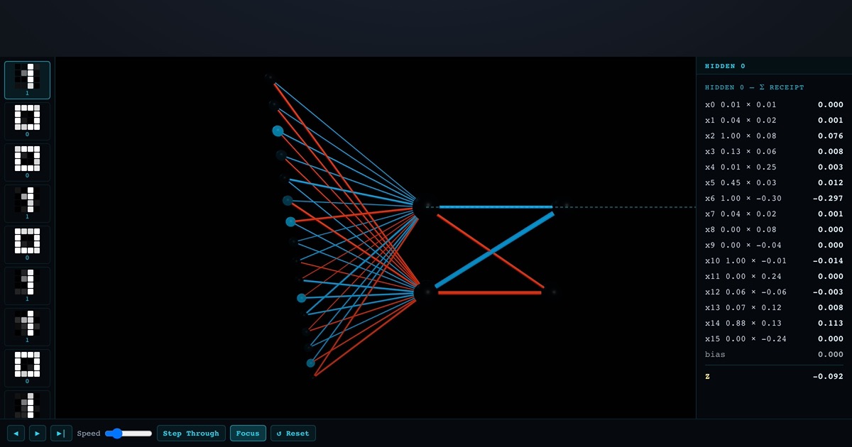Image resolution: width=852 pixels, height=447 pixels.
Task: Click the skip-to-next step icon
Action: pyautogui.click(x=61, y=433)
